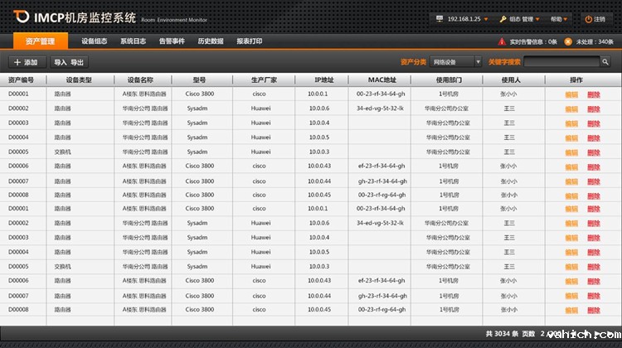
Task: Click 删除 for the D00005 交换机 row
Action: (x=594, y=152)
